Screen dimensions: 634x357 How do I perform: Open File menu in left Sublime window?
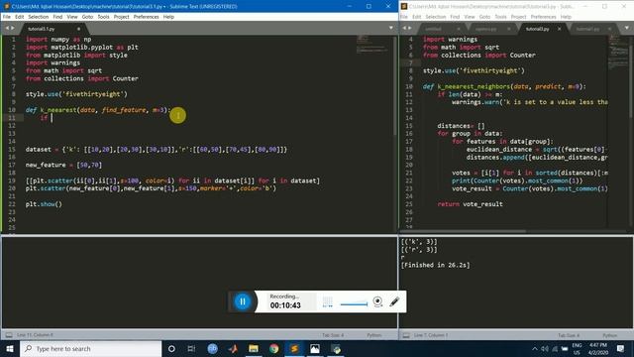pyautogui.click(x=7, y=17)
